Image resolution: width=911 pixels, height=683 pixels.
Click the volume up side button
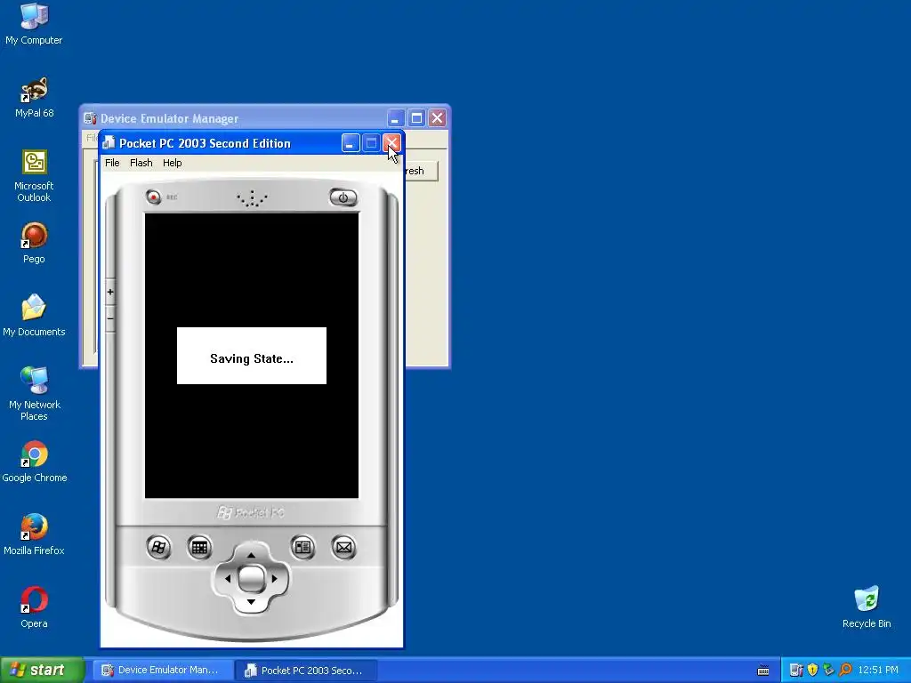(110, 292)
